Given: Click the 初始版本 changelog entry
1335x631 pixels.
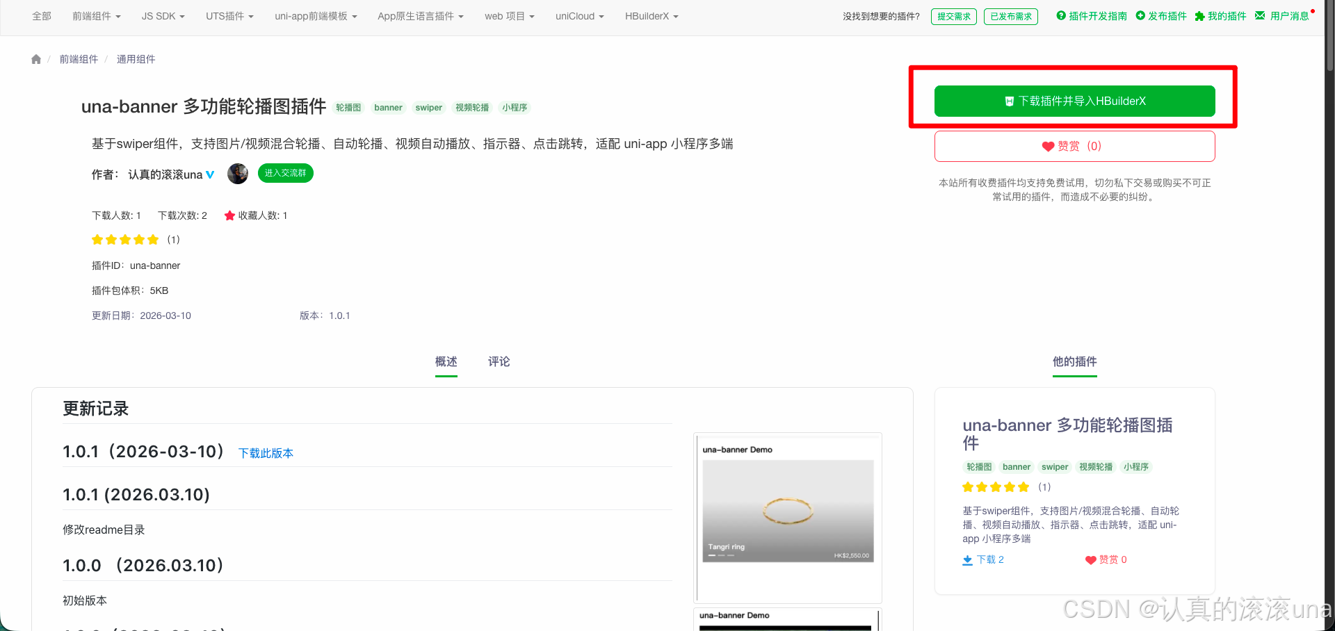Looking at the screenshot, I should point(85,600).
